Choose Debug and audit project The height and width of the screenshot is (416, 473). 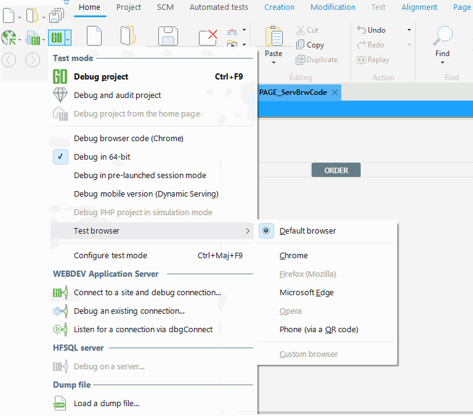tap(153, 95)
